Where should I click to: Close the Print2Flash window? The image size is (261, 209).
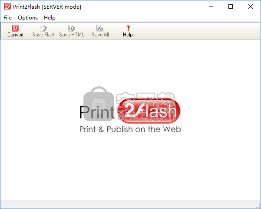click(x=250, y=7)
